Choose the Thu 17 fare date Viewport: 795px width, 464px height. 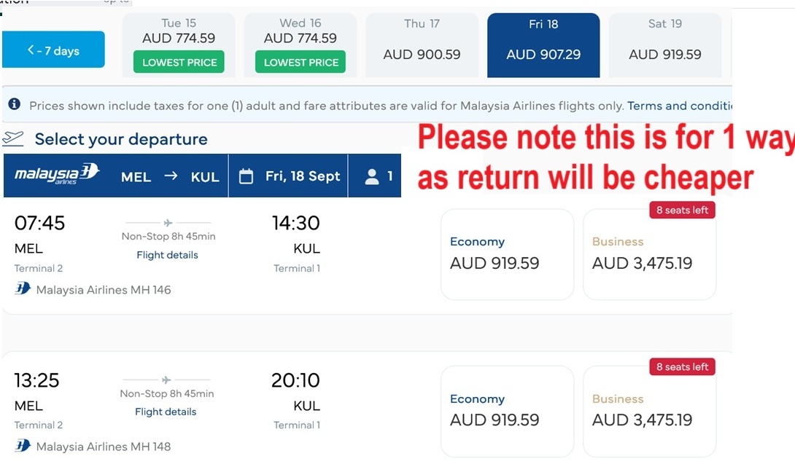click(x=422, y=44)
